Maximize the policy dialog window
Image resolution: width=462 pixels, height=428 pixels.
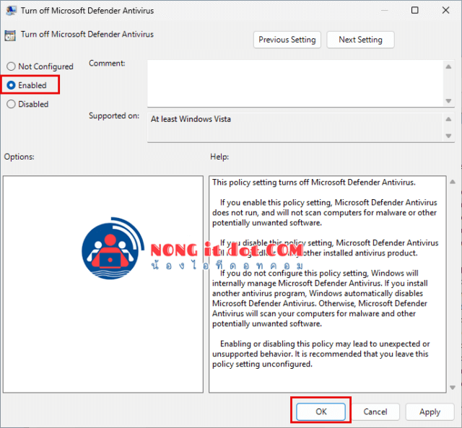(x=415, y=10)
